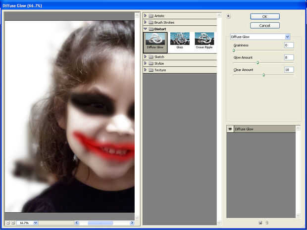Select the Glass filter thumbnail
Screen dimensions: 307x230
(x=180, y=41)
